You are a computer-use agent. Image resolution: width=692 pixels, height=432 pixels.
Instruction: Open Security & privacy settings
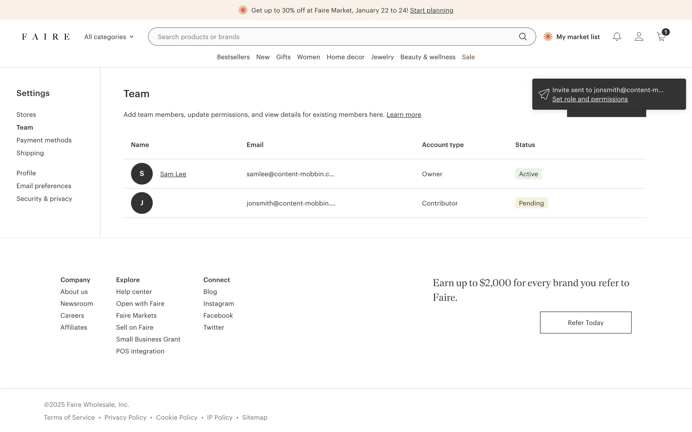[44, 199]
